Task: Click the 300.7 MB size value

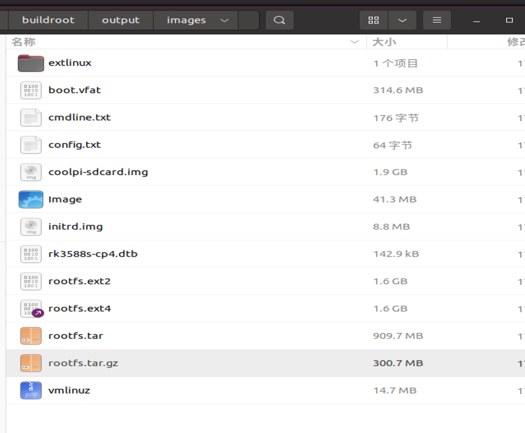Action: point(398,363)
